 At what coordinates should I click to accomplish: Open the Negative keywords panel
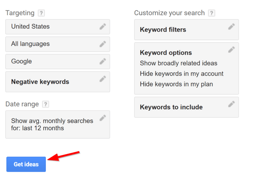(58, 82)
